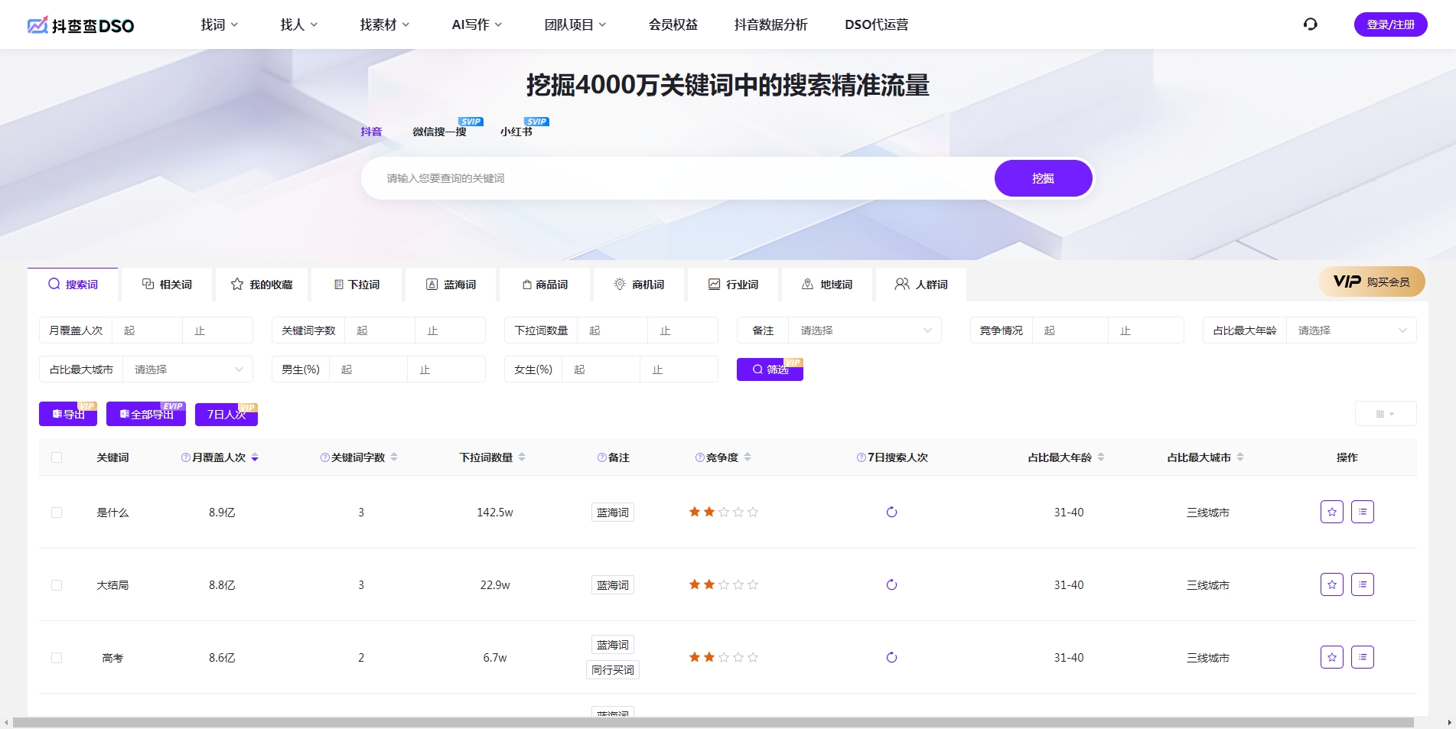Screen dimensions: 1456x729
Task: Click help icon beside 竞争度 header
Action: coord(700,457)
